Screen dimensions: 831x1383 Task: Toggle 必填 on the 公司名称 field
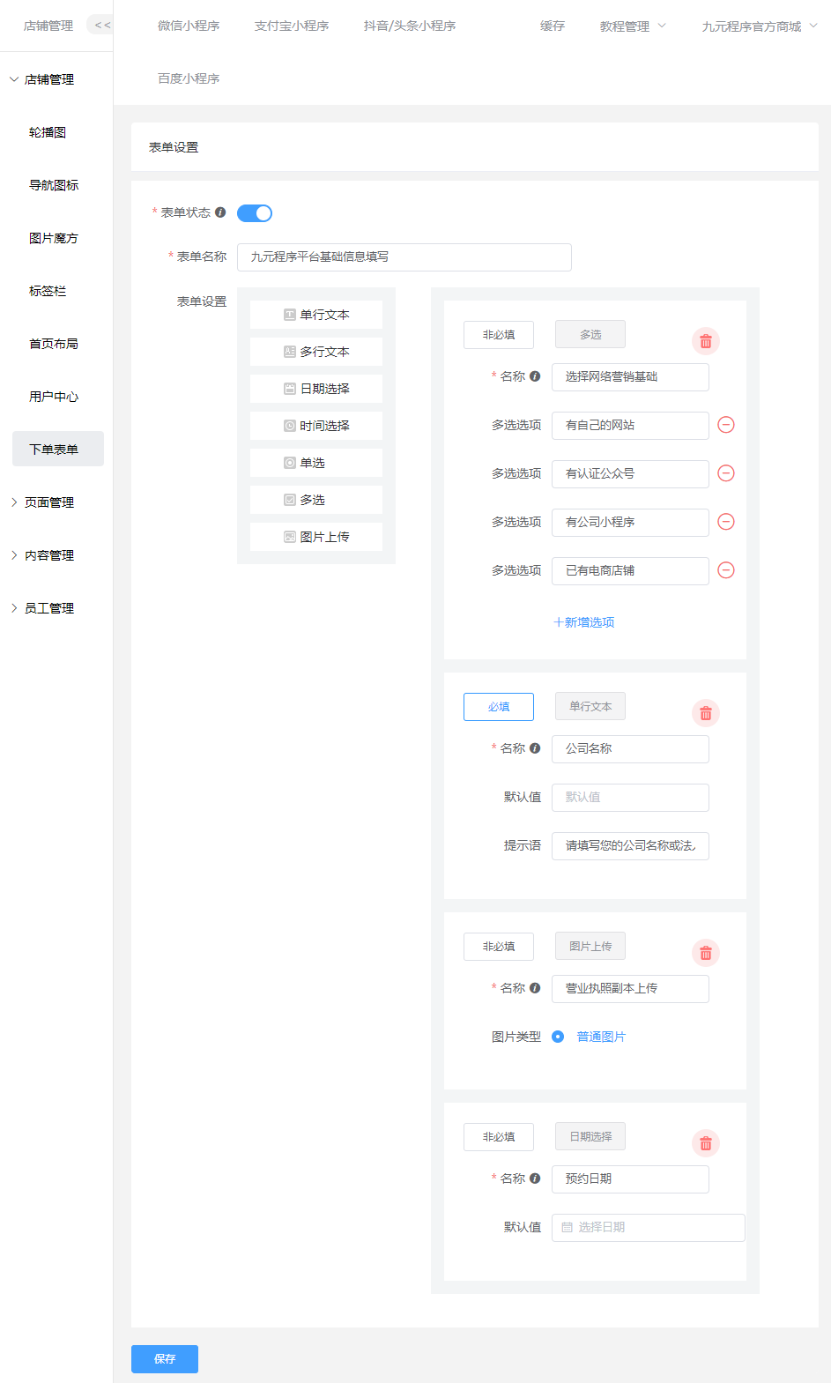click(498, 707)
